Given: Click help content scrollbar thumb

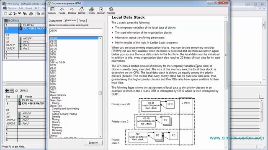Looking at the screenshot, I should click(x=226, y=55).
